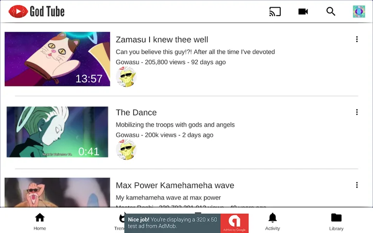Tap the video camera upload icon

pos(303,12)
